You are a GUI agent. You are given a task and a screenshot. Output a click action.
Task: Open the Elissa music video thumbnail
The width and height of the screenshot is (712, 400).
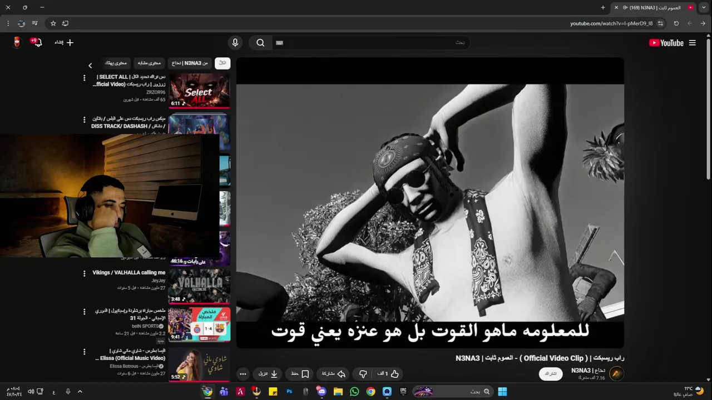coord(200,364)
